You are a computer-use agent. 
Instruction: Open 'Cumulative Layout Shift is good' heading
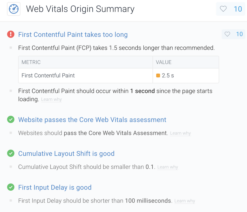(x=66, y=153)
